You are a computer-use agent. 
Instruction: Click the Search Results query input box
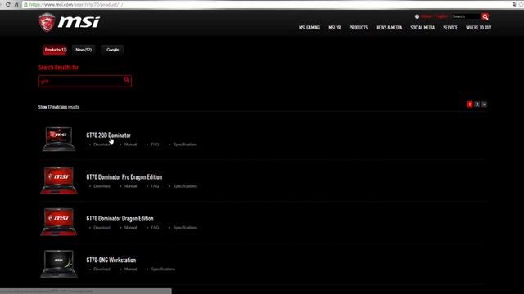click(x=85, y=81)
